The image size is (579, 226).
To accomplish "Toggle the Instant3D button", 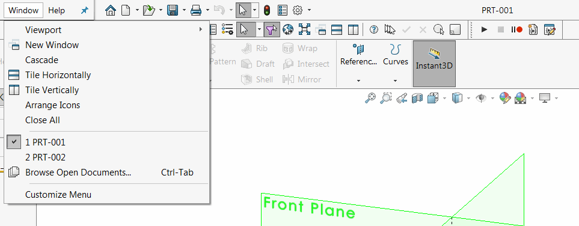I will coord(434,64).
